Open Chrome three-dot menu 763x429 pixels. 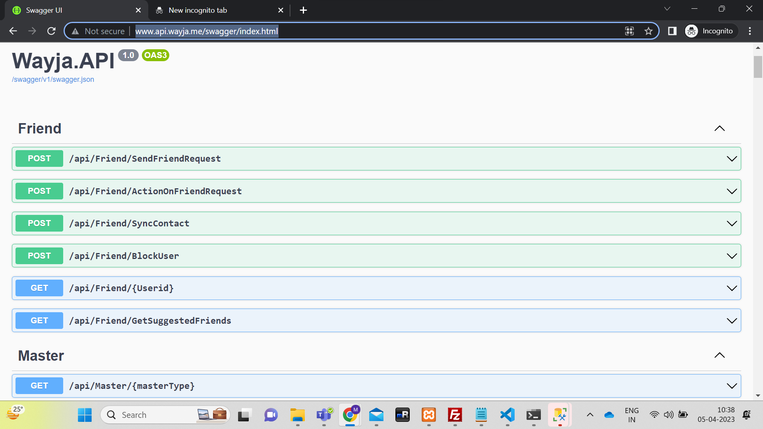(x=750, y=31)
